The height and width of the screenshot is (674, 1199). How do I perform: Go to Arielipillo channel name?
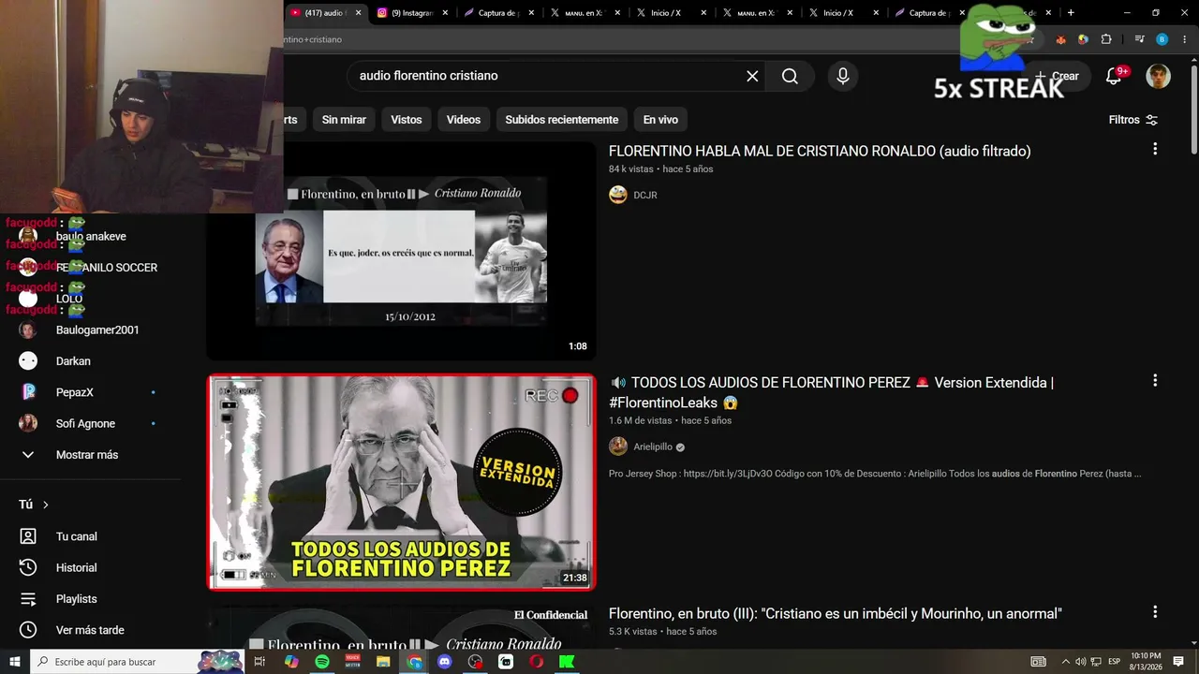(x=653, y=447)
